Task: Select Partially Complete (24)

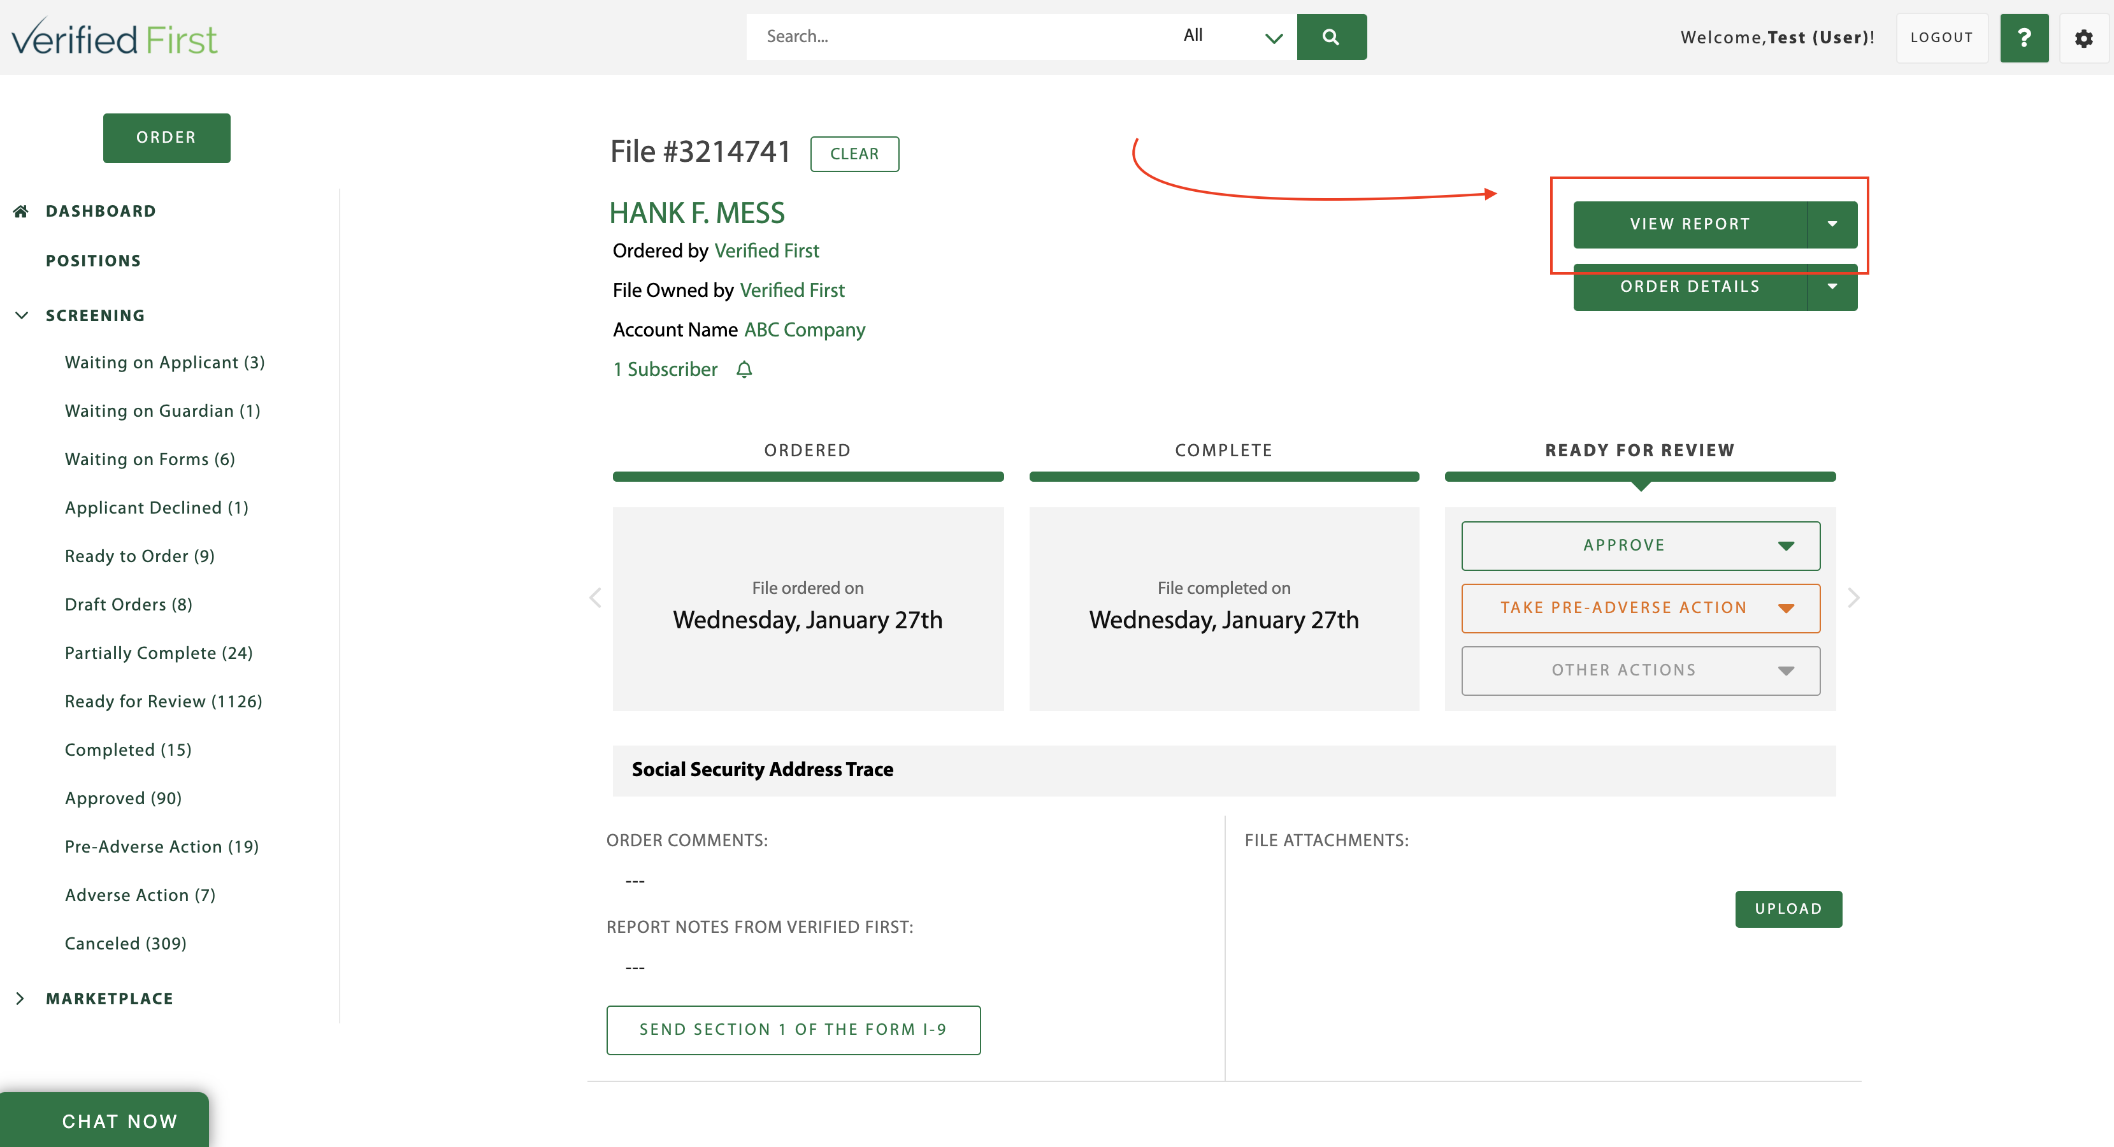Action: [159, 653]
